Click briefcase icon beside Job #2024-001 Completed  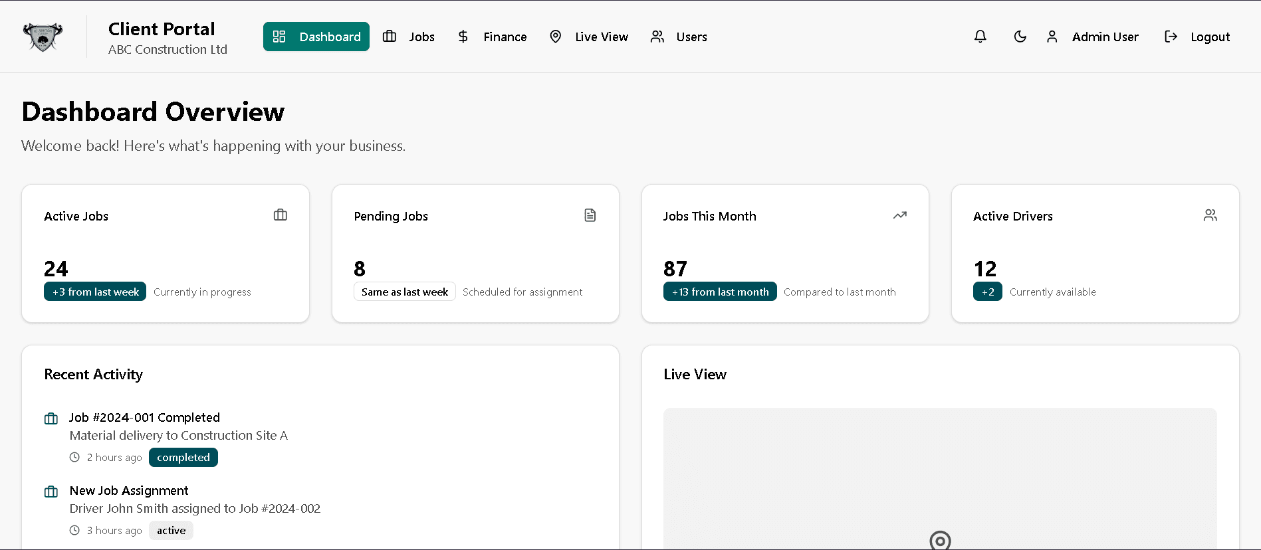(x=51, y=418)
